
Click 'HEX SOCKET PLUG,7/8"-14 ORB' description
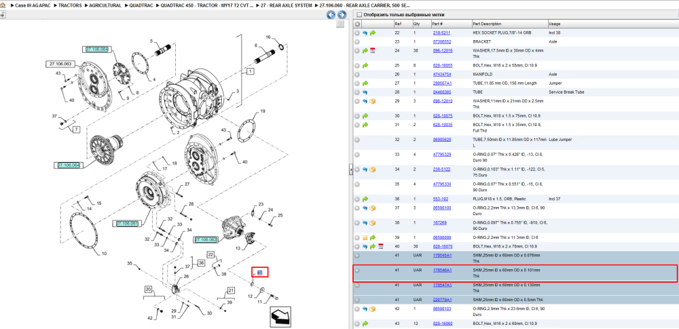(x=501, y=33)
